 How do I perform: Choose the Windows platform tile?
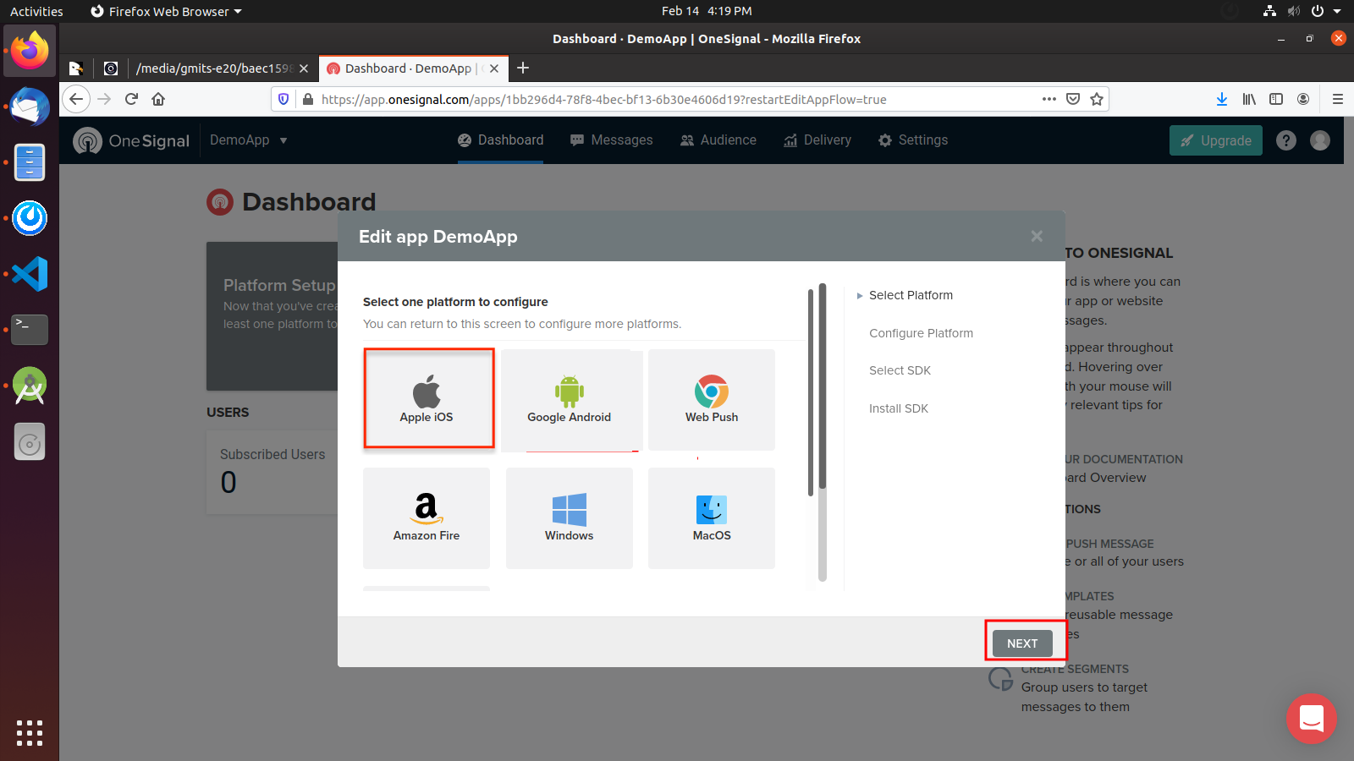coord(570,518)
